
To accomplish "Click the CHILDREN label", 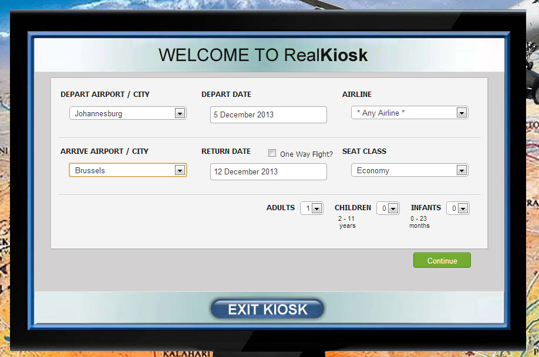I will pos(353,208).
